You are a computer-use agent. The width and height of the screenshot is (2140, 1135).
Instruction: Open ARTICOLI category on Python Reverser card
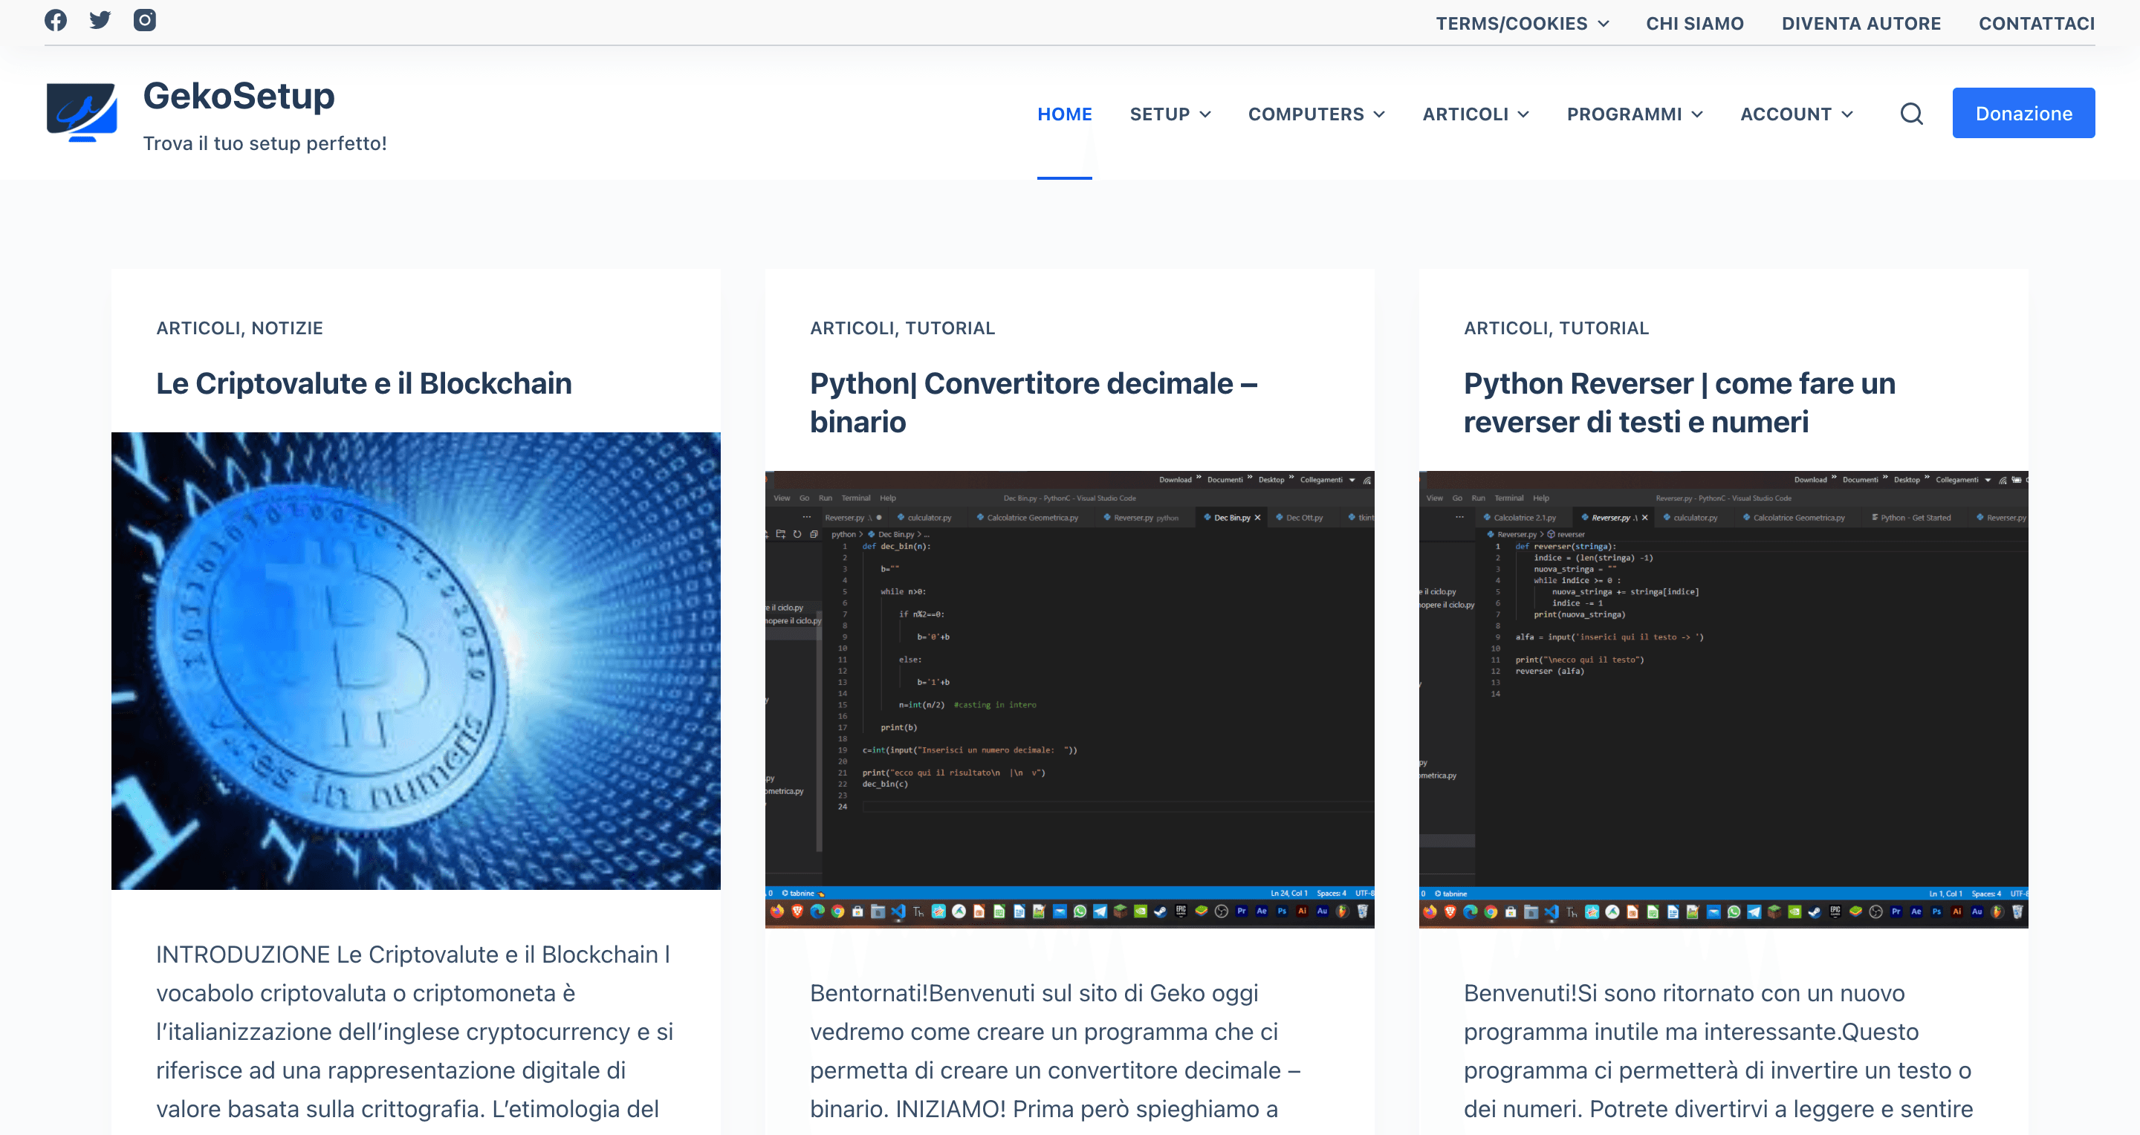pyautogui.click(x=1506, y=328)
